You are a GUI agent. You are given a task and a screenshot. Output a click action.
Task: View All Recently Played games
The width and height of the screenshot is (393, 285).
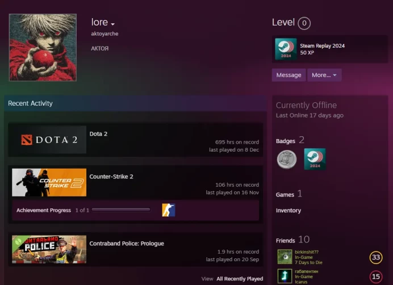point(240,279)
